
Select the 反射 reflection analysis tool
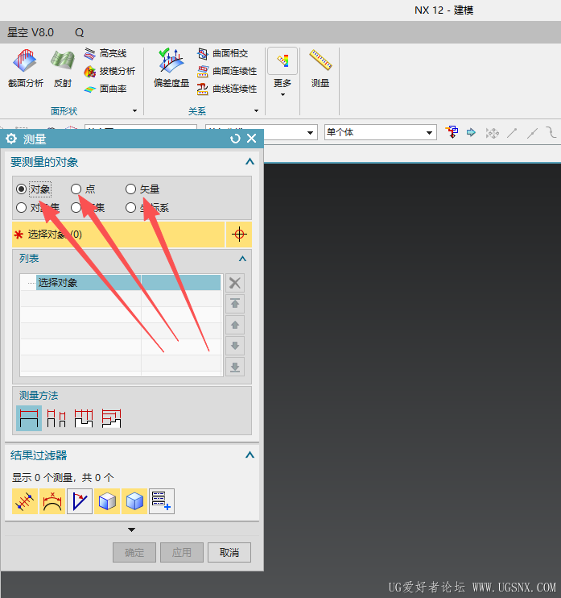[63, 69]
